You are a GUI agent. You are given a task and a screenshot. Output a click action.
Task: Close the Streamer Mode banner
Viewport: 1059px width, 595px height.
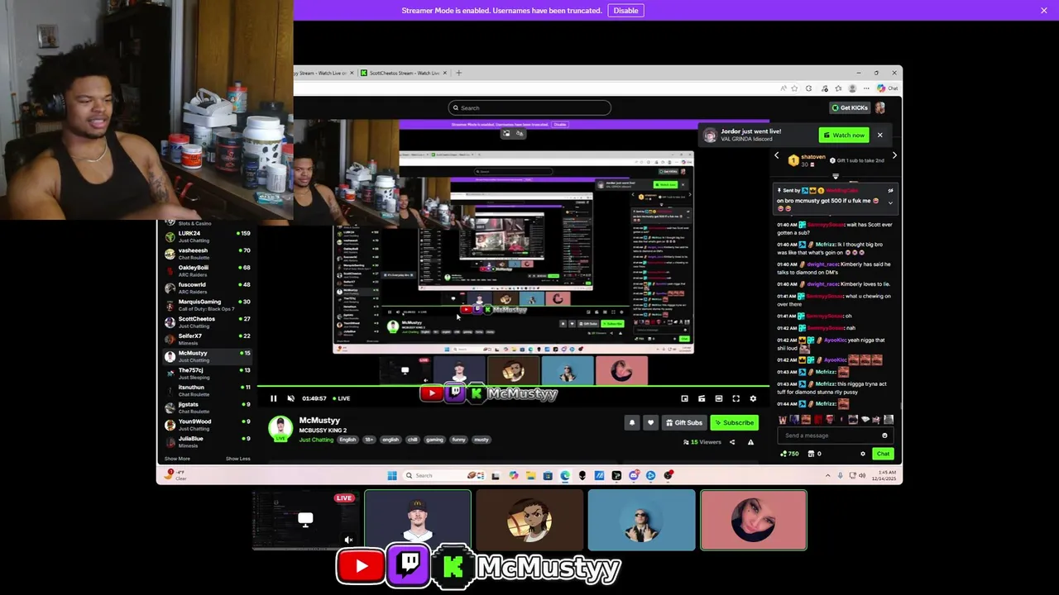click(1044, 11)
